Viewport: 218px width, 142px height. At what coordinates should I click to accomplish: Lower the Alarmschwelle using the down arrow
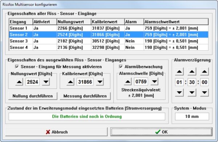click(154, 82)
